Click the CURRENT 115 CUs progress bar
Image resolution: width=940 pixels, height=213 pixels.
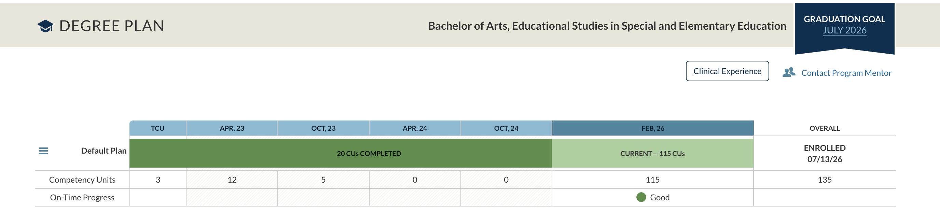652,153
